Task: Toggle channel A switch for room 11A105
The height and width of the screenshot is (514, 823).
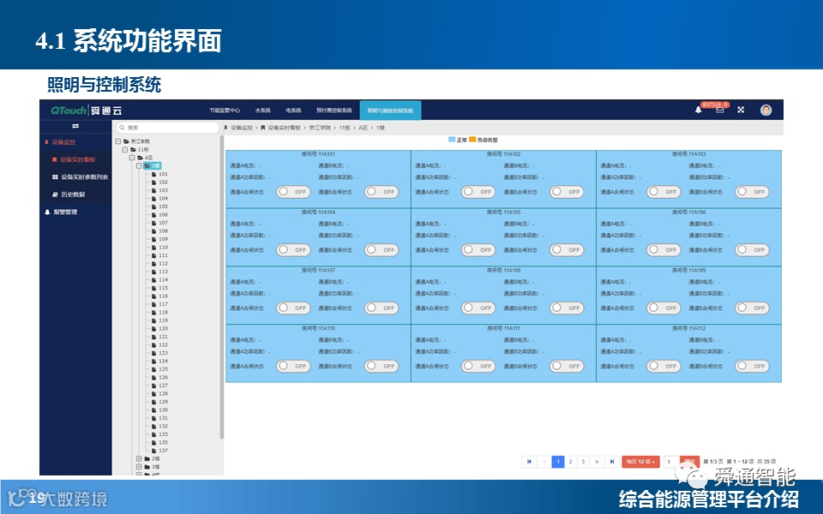Action: pyautogui.click(x=478, y=250)
